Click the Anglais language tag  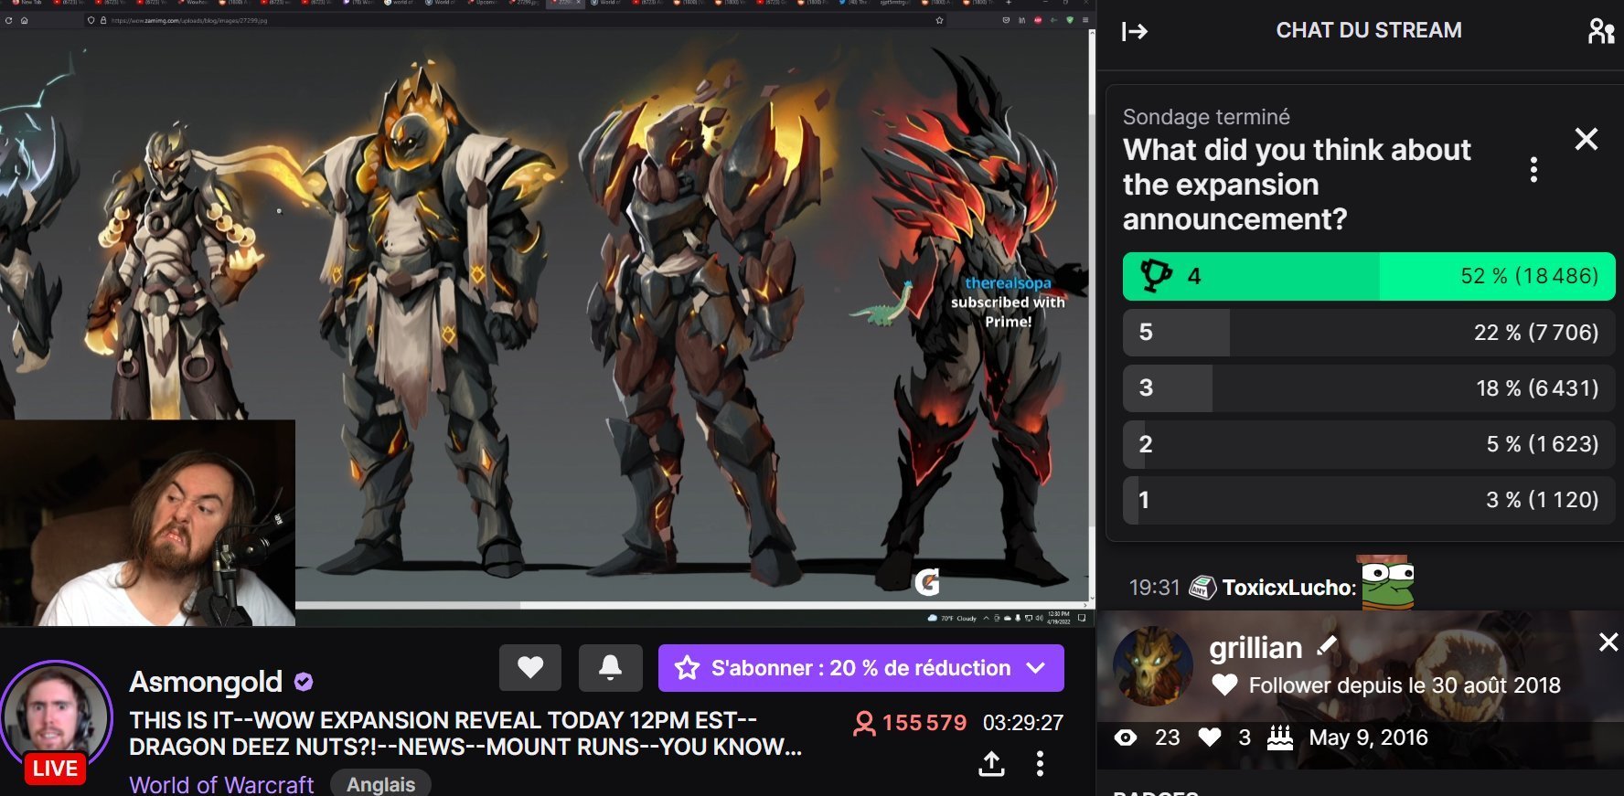click(x=380, y=784)
